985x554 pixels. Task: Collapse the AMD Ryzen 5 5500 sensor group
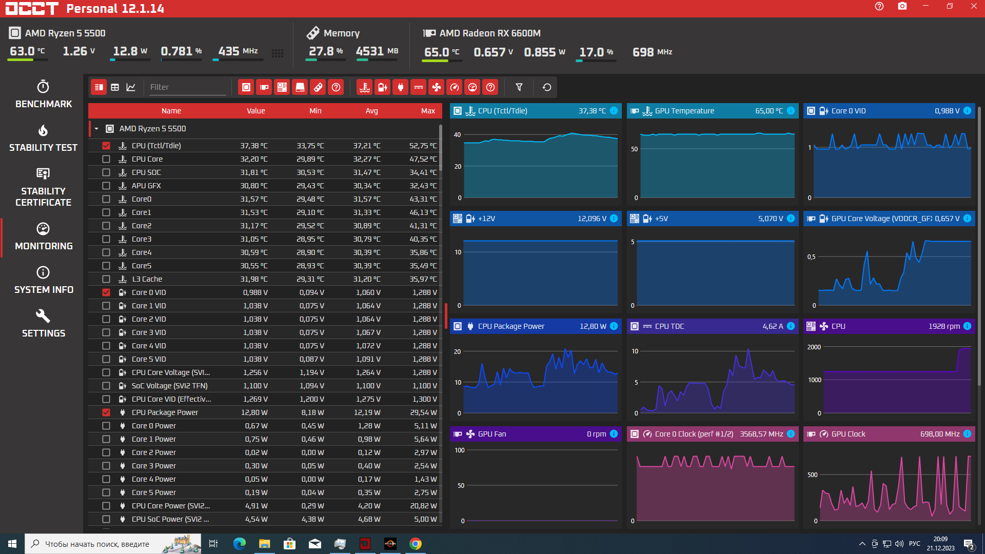(96, 129)
